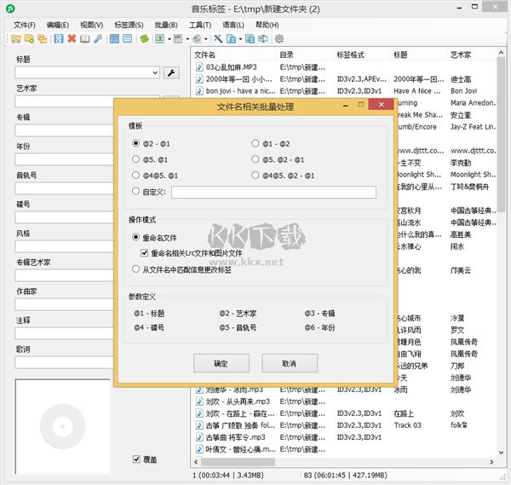511x485 pixels.
Task: Click the add folder icon with green plus
Action: (29, 39)
